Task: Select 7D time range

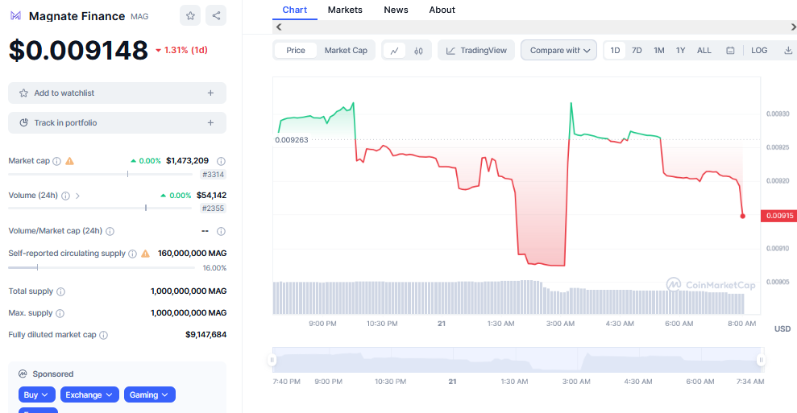Action: [x=637, y=50]
